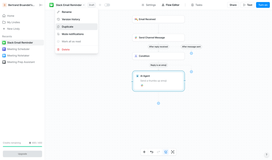Favorite this Lindy with star icon
The height and width of the screenshot is (160, 272).
100,5
